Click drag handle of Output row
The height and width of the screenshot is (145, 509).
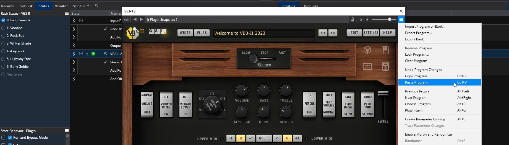click(74, 45)
